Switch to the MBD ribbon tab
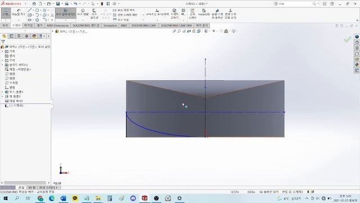Viewport: 360px width, 203px height. click(x=124, y=25)
